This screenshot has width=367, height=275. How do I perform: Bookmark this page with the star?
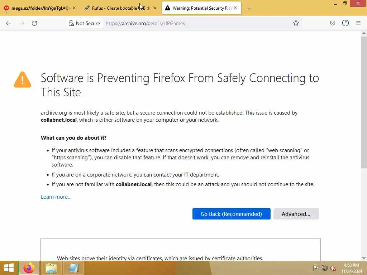(x=296, y=23)
